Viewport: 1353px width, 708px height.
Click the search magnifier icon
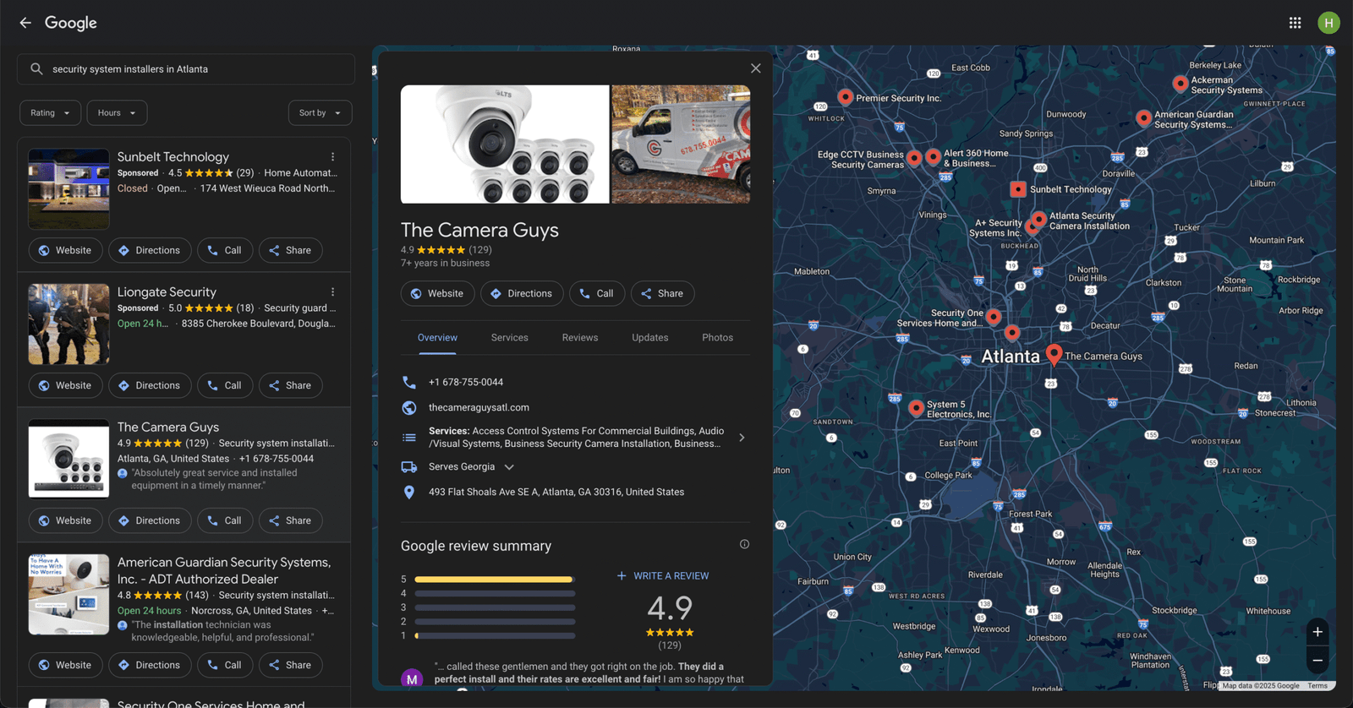tap(36, 69)
